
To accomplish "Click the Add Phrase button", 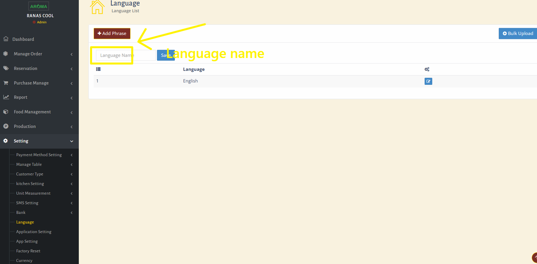I will 112,34.
